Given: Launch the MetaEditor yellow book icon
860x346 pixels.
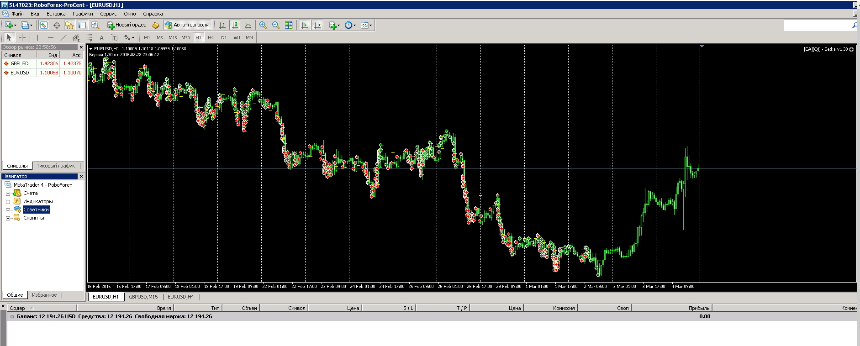Looking at the screenshot, I should tap(156, 25).
